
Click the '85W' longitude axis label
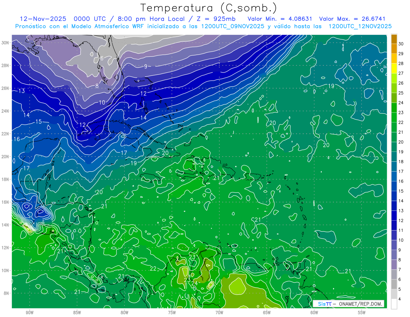click(x=77, y=313)
